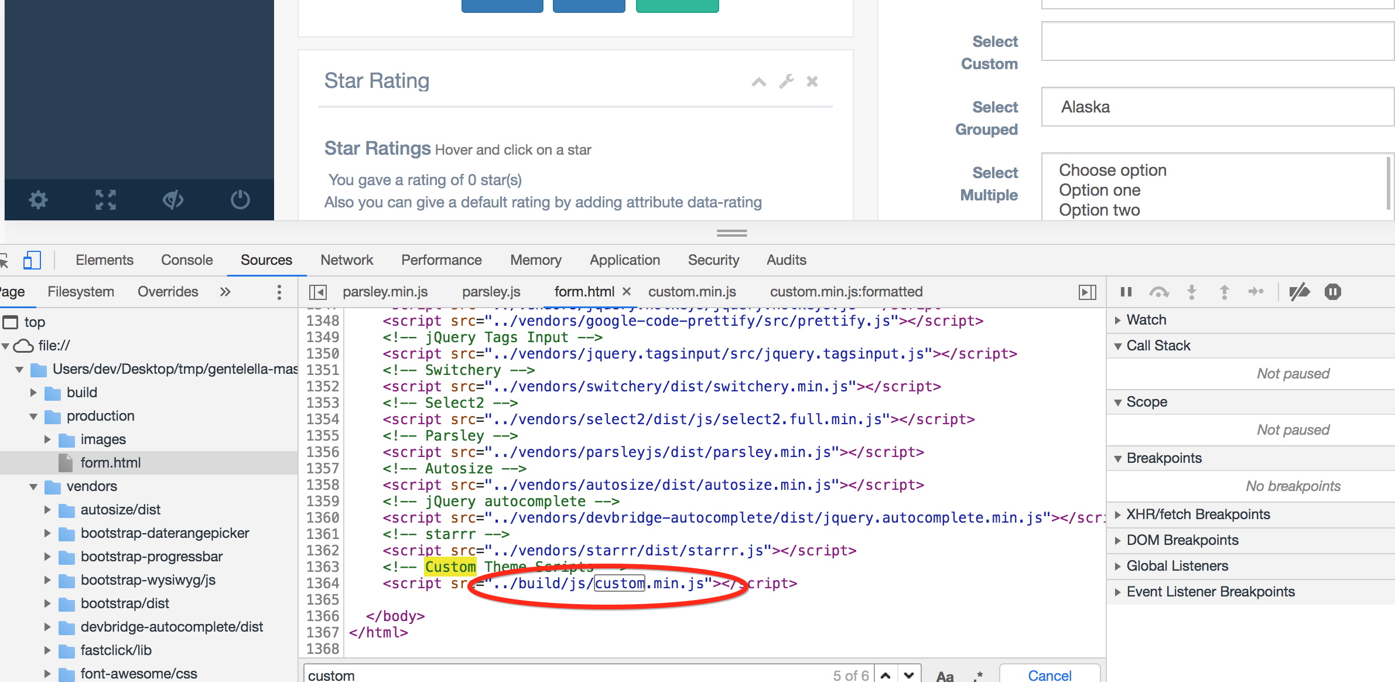Screen dimensions: 1395x682
Task: Enable pause on exceptions
Action: [x=1333, y=291]
